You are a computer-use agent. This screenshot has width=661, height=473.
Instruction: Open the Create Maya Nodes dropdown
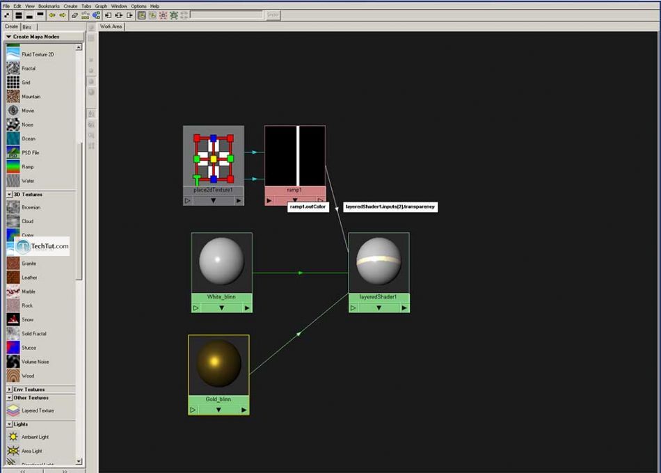coord(9,37)
